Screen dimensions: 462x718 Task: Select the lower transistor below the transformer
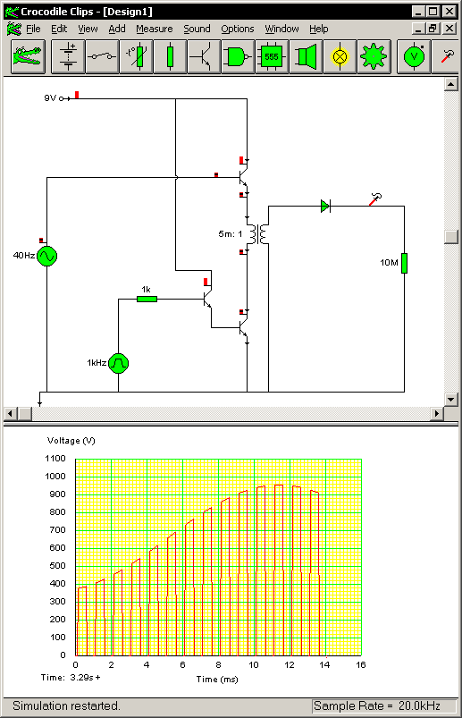tap(243, 327)
